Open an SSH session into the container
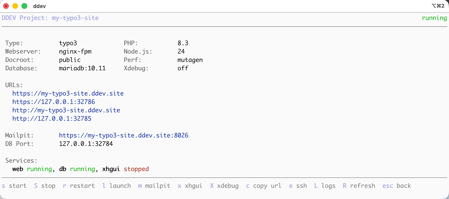The height and width of the screenshot is (199, 449). 298,186
